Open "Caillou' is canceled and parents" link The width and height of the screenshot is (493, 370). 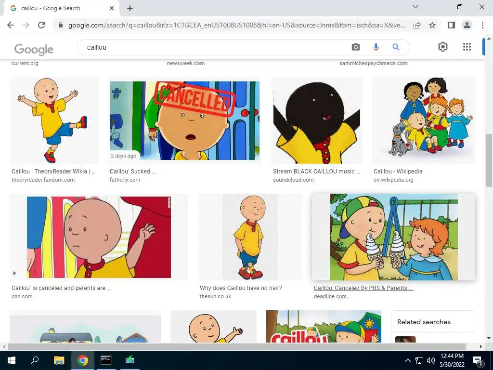pos(62,288)
